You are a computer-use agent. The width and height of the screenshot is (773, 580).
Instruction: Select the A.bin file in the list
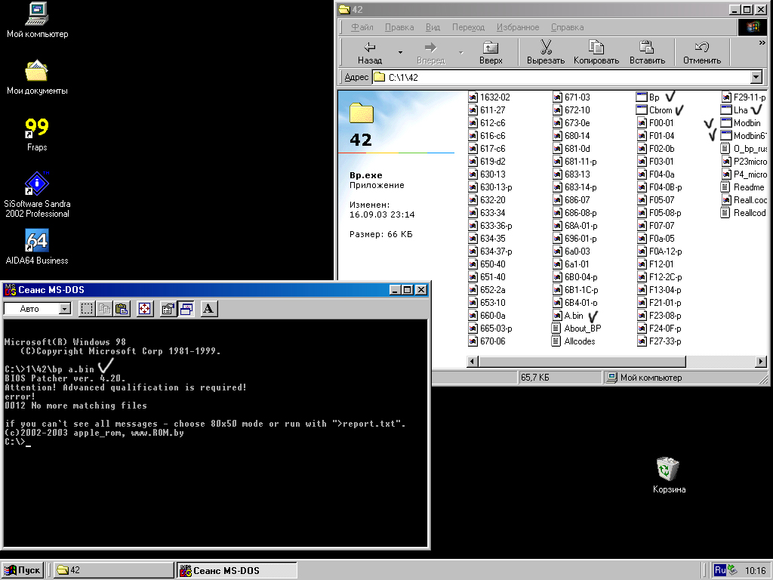573,316
